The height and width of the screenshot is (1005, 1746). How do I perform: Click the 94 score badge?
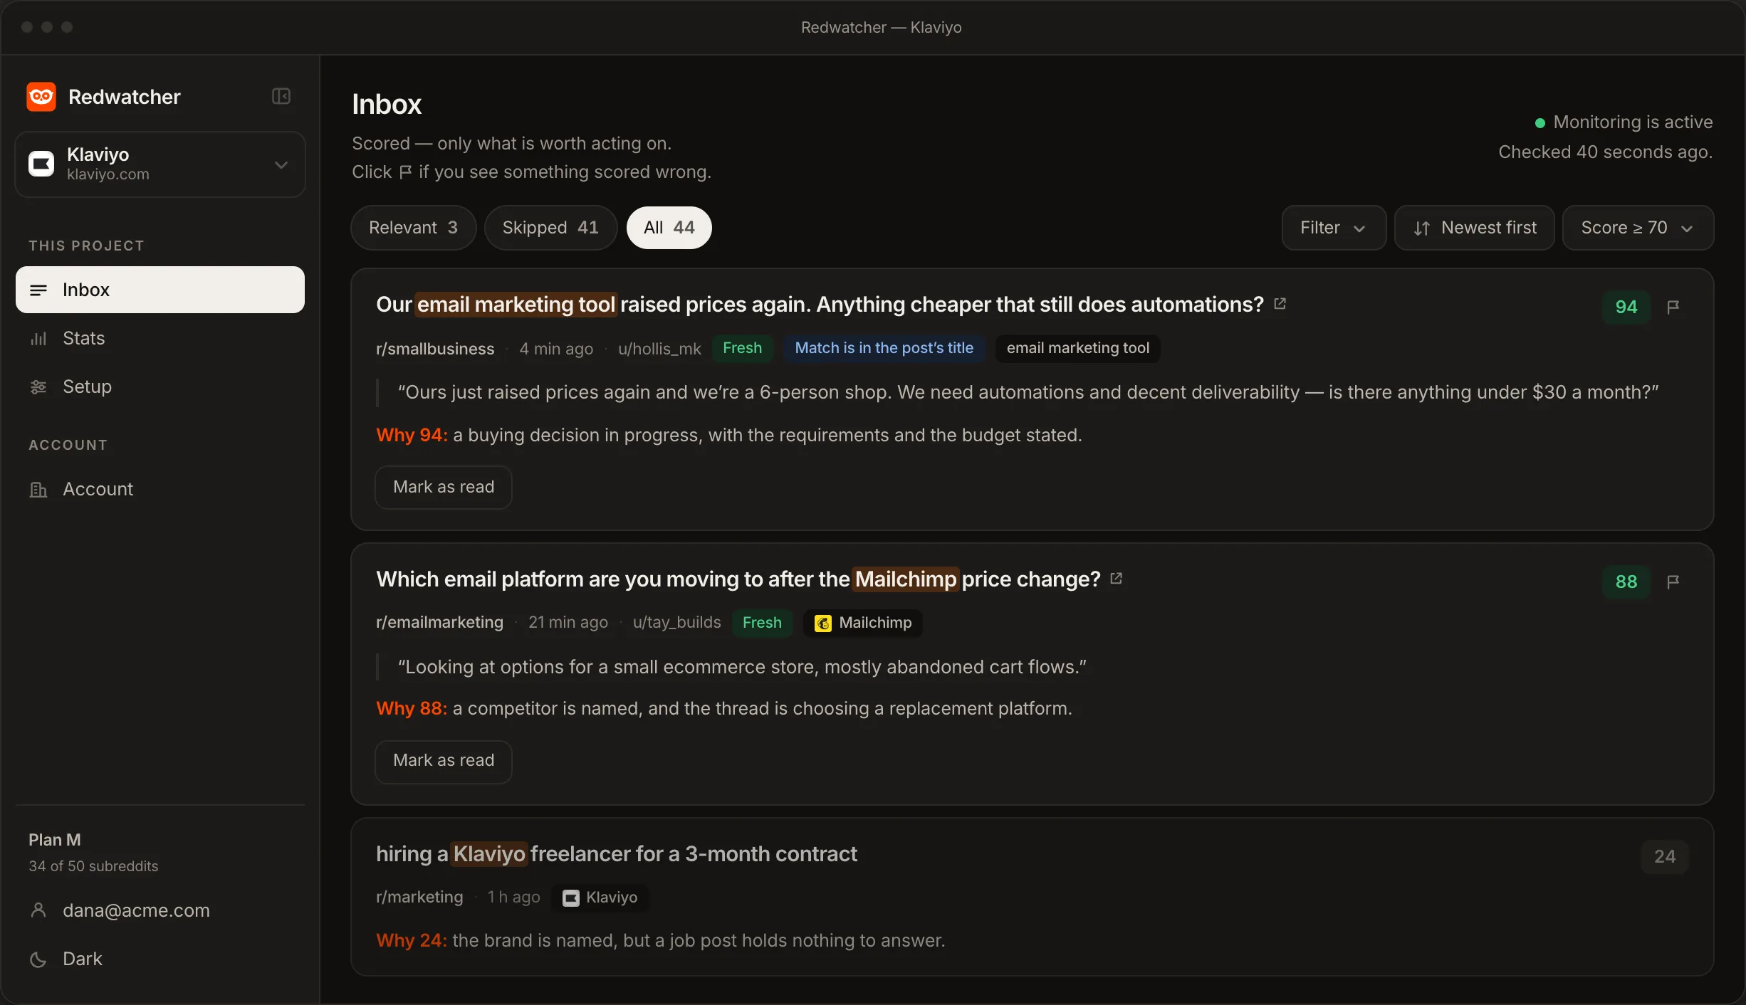click(1626, 307)
